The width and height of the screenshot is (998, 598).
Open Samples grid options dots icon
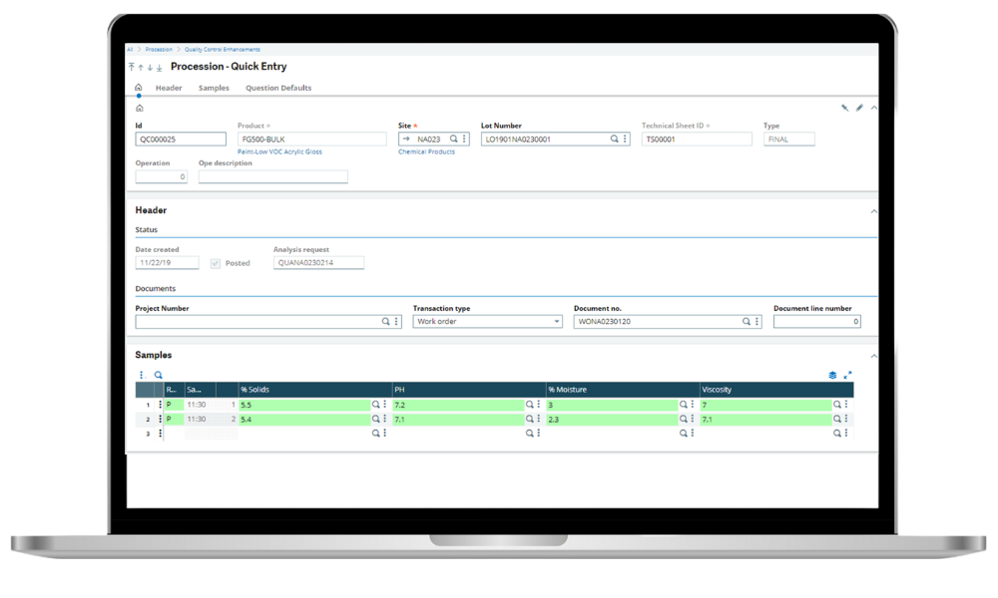tap(143, 375)
